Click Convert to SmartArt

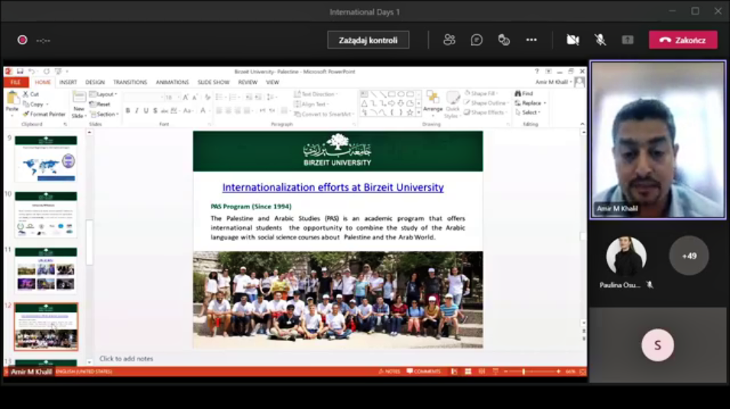(325, 114)
